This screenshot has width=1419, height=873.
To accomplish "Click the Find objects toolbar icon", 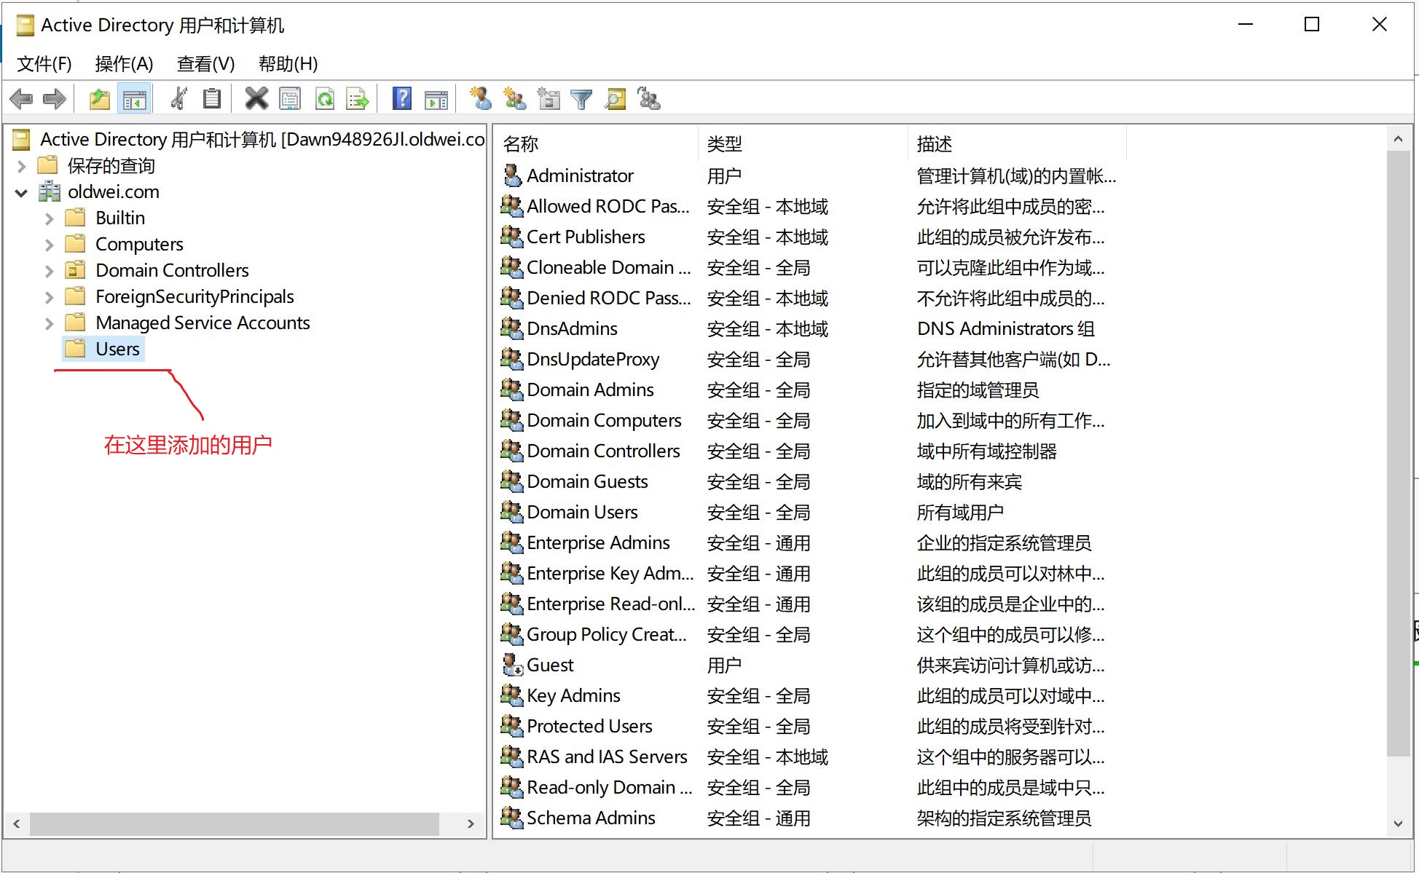I will point(616,98).
